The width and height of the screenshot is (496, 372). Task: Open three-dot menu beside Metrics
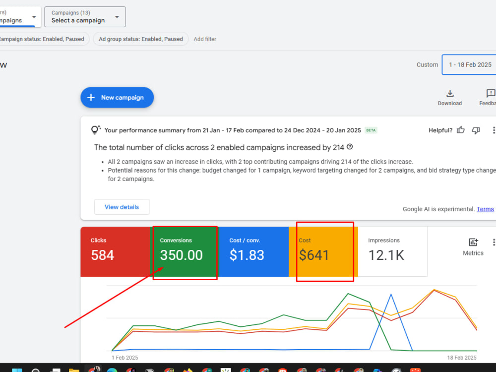(494, 243)
